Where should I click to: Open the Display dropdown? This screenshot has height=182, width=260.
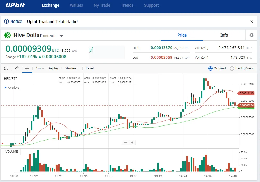point(54,68)
